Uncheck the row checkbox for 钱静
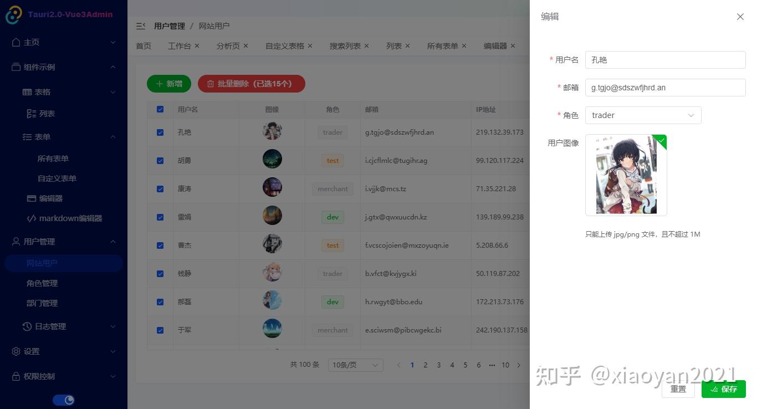This screenshot has width=757, height=409. pyautogui.click(x=160, y=273)
